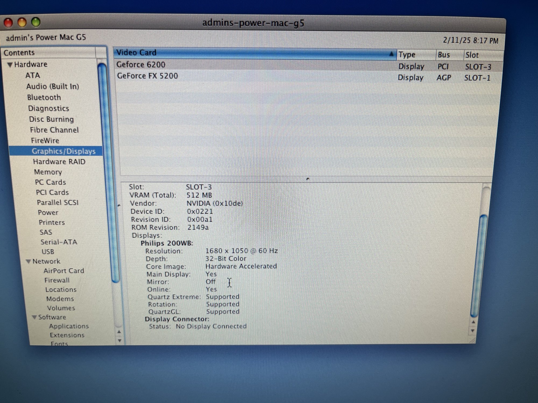Select Audio (Built In) entry

(x=53, y=87)
